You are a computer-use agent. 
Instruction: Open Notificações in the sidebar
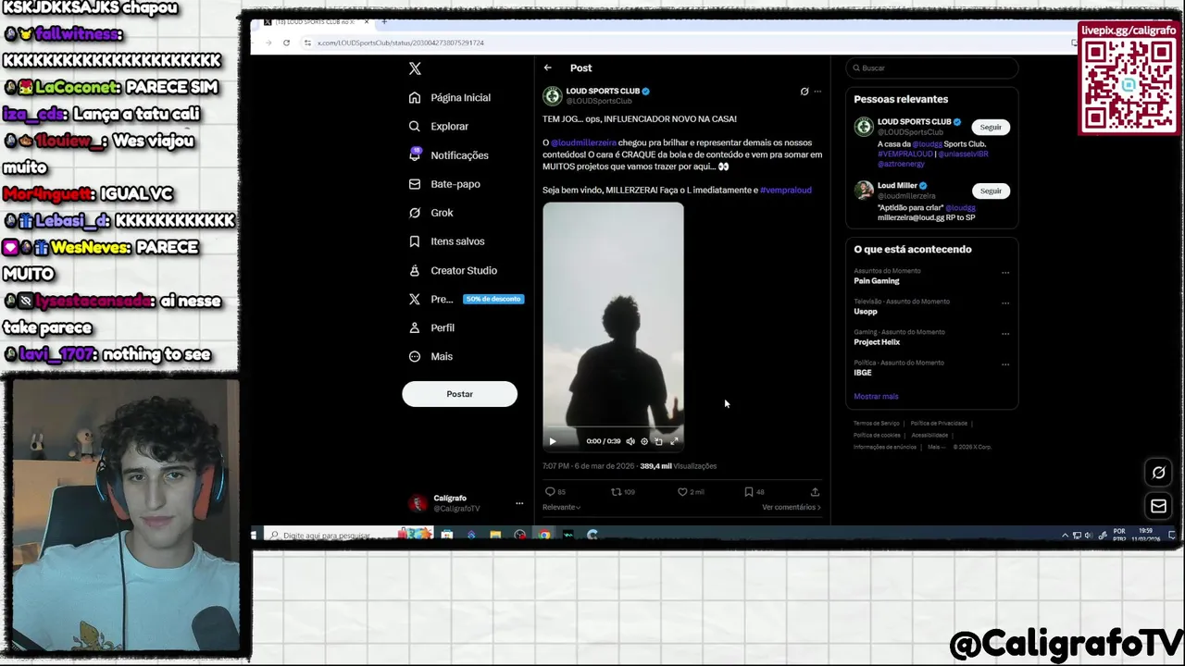click(448, 155)
